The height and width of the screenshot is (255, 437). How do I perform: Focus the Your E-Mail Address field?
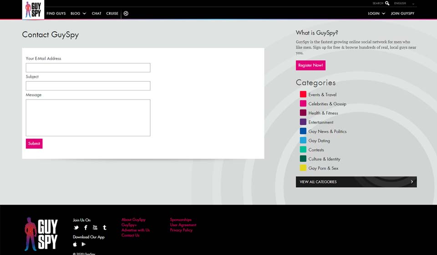[88, 68]
